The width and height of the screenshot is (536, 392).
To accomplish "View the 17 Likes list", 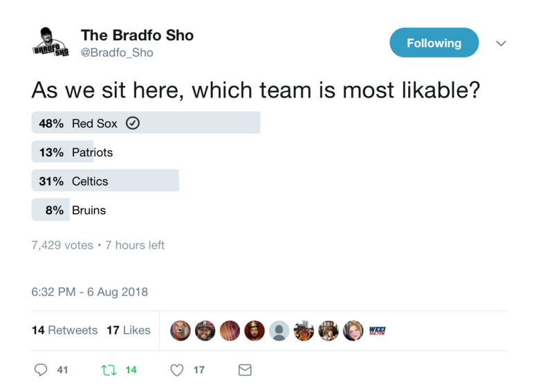I will pyautogui.click(x=129, y=330).
